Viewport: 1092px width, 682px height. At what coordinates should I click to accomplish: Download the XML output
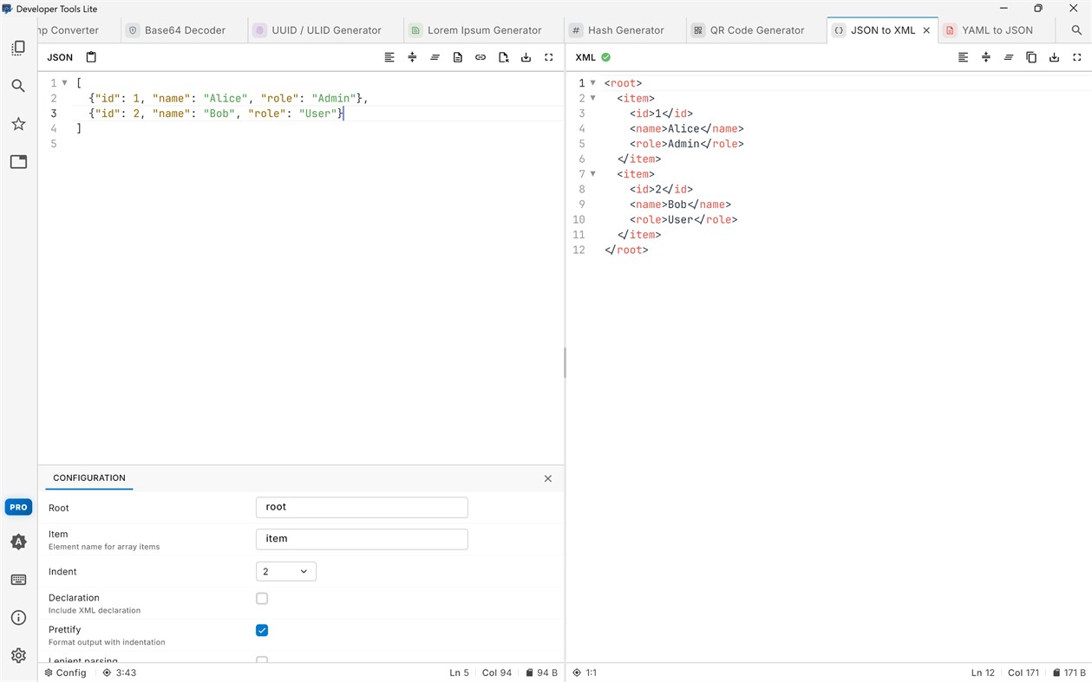point(1054,57)
